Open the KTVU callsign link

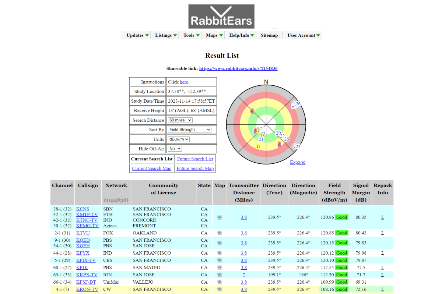pos(83,233)
